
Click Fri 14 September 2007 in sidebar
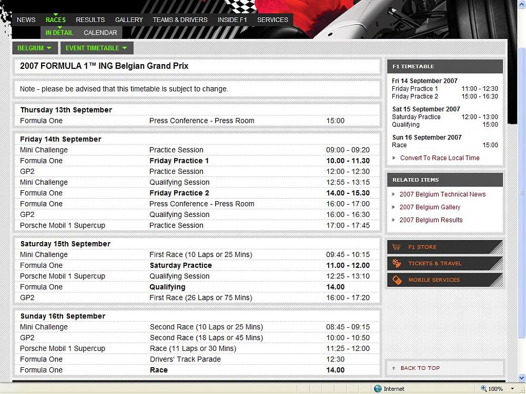(x=424, y=81)
